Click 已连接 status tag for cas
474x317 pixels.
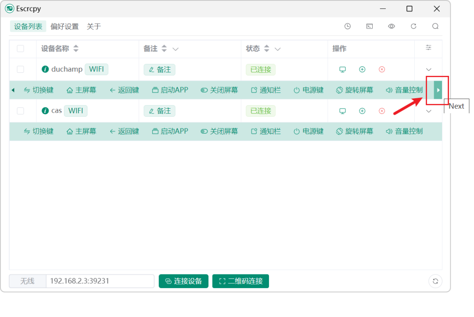(261, 111)
